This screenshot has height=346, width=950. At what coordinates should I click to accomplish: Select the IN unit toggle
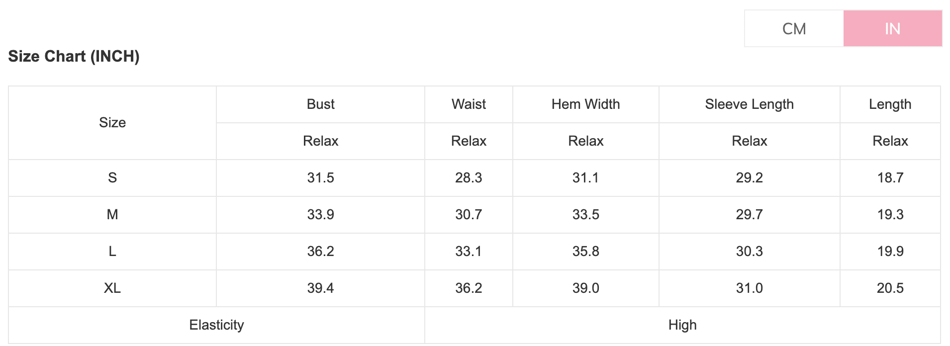tap(892, 29)
